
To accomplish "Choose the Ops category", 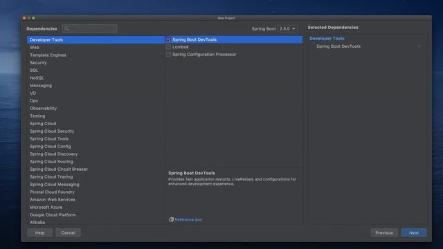I will tap(96, 101).
